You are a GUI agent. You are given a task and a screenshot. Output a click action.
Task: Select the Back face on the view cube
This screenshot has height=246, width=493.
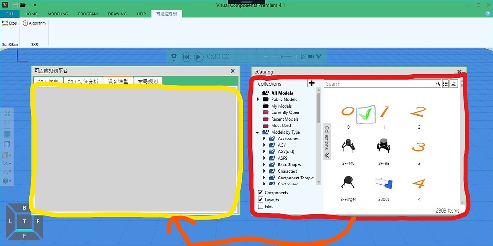[24, 208]
